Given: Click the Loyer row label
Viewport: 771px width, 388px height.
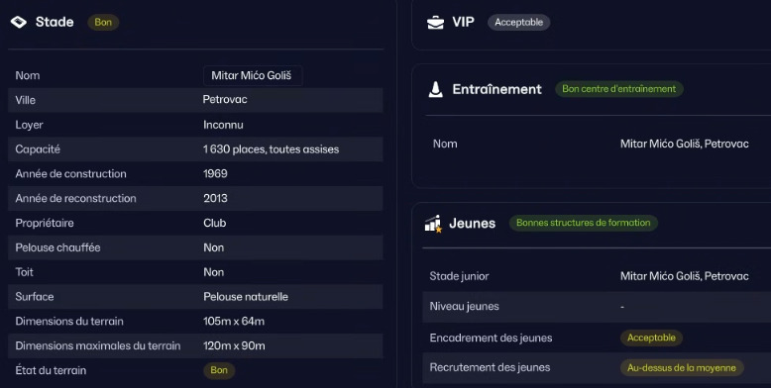Looking at the screenshot, I should [x=29, y=125].
